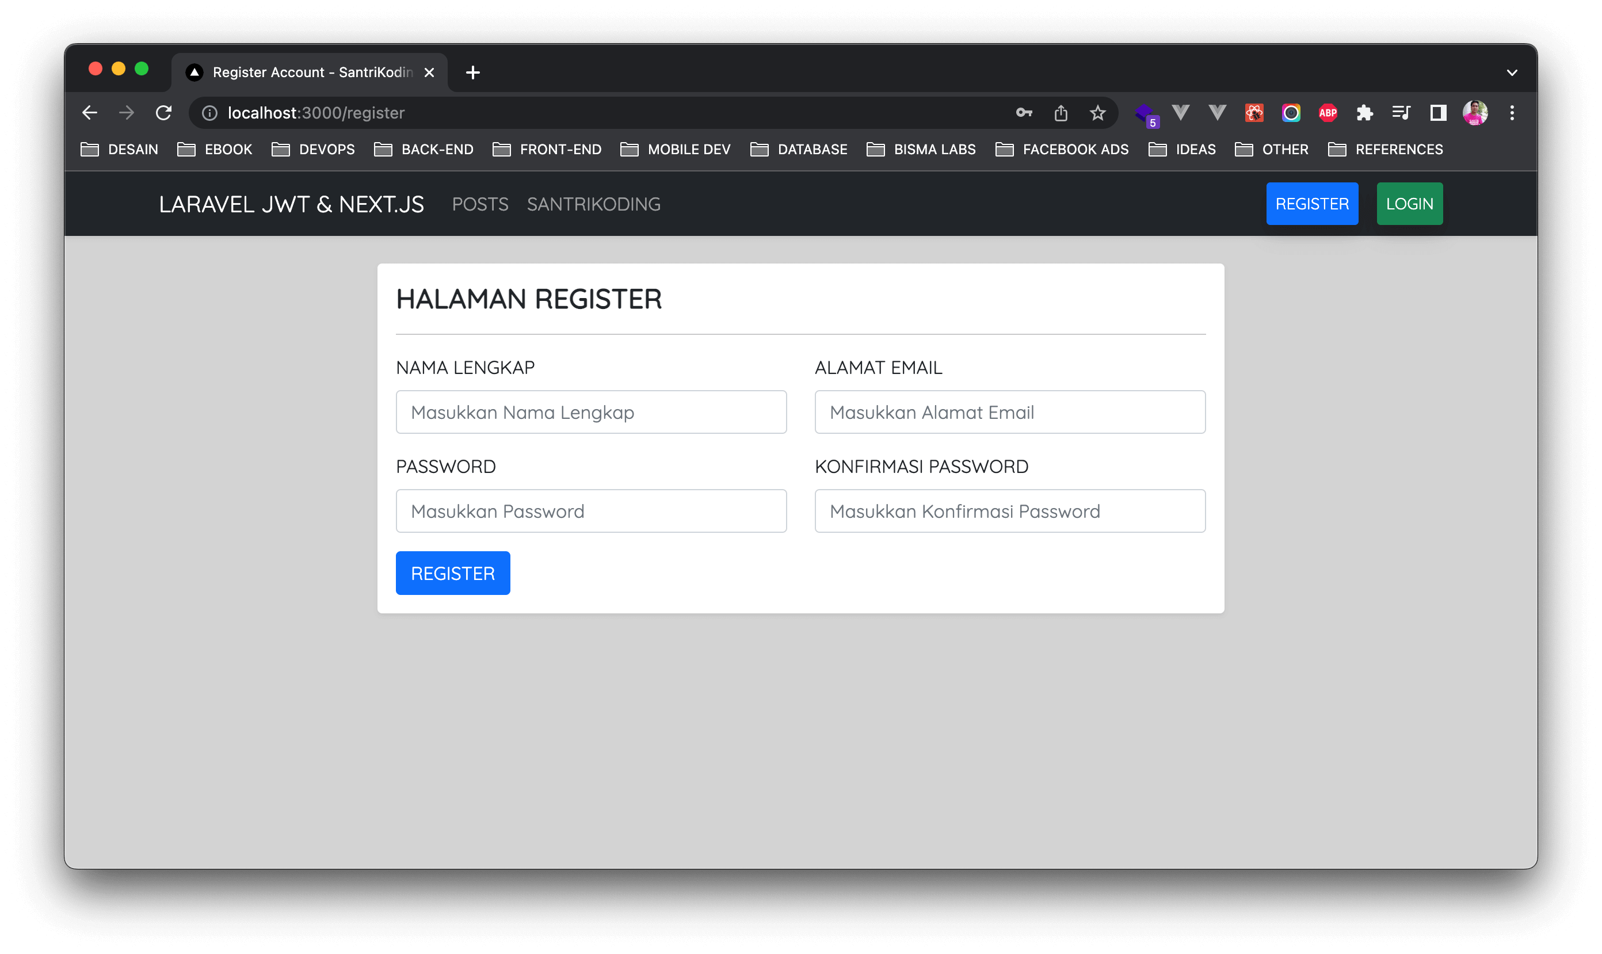1602x954 pixels.
Task: Reload the page with refresh icon
Action: click(164, 113)
